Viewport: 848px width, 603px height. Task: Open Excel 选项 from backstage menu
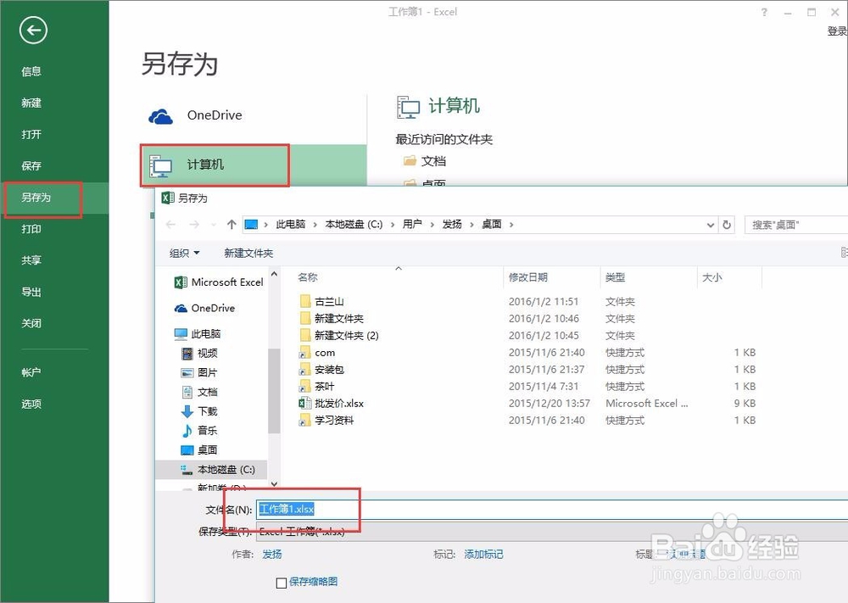pos(31,404)
